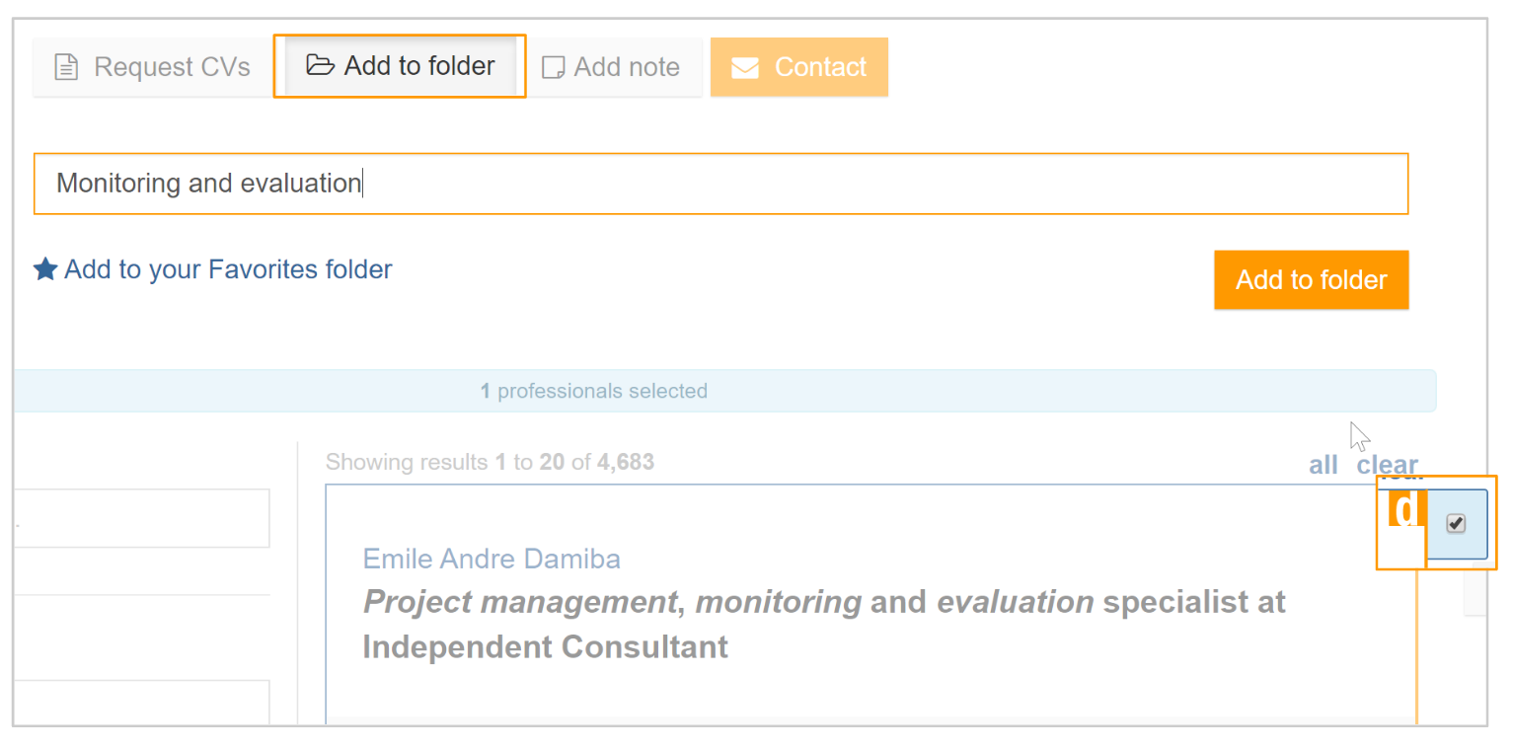The image size is (1513, 749).
Task: Click the star icon for Favorites folder
Action: [x=45, y=269]
